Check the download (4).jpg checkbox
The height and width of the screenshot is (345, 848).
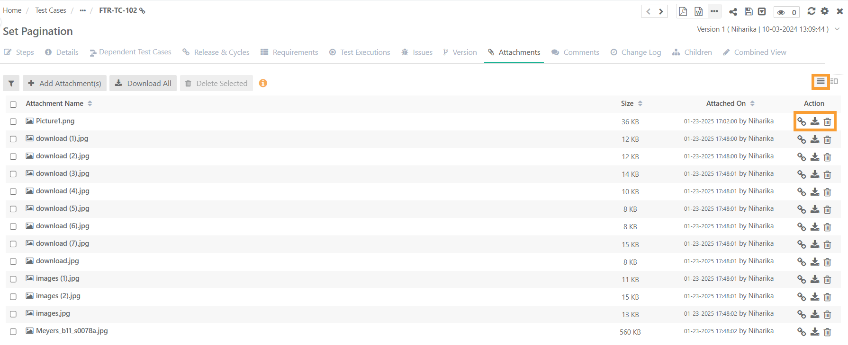coord(13,191)
